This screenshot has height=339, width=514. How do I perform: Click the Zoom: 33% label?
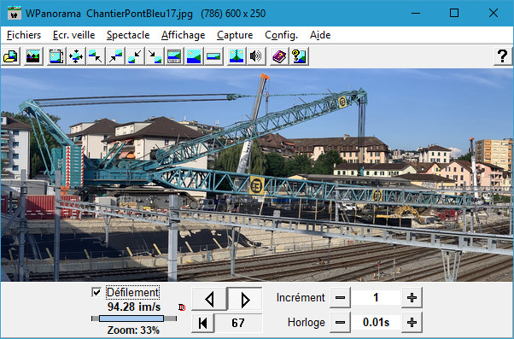(133, 330)
